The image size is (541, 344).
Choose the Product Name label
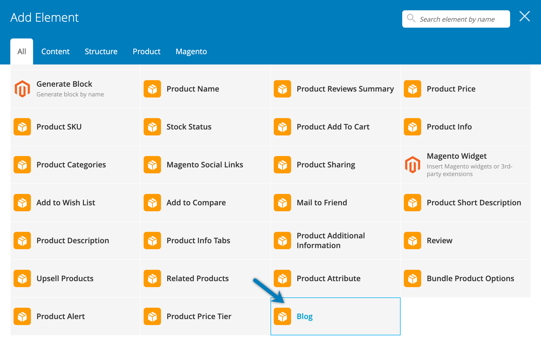pos(193,89)
